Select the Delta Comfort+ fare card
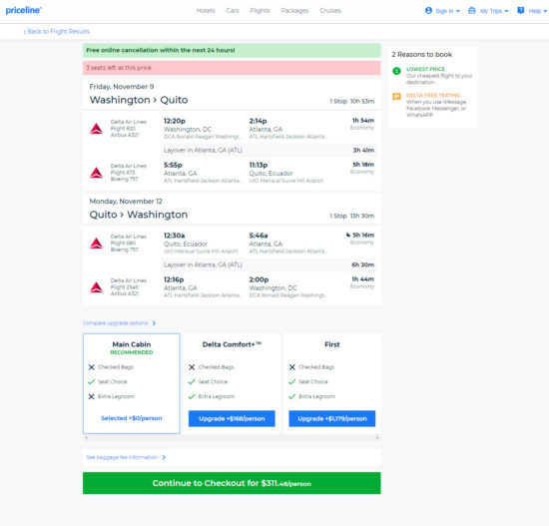 click(x=232, y=383)
